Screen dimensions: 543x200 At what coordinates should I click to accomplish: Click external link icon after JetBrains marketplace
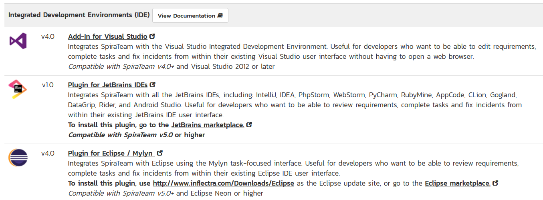click(x=249, y=125)
